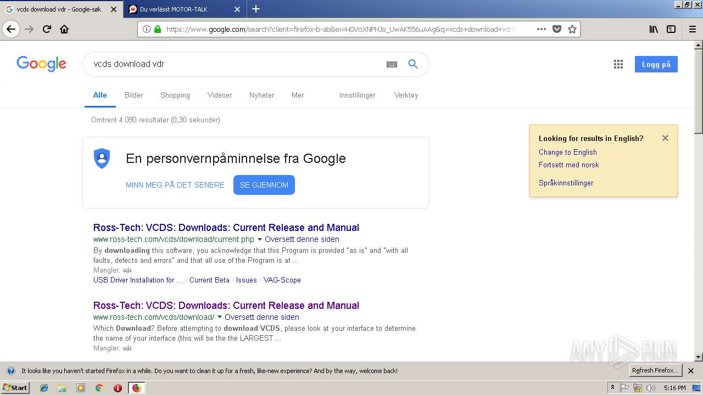Image resolution: width=703 pixels, height=395 pixels.
Task: Open the volume control in the tray
Action: tap(651, 388)
